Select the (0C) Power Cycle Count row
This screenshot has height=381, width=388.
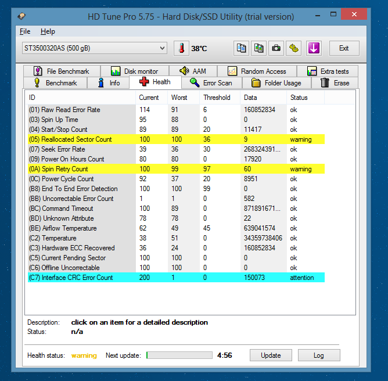pyautogui.click(x=176, y=179)
